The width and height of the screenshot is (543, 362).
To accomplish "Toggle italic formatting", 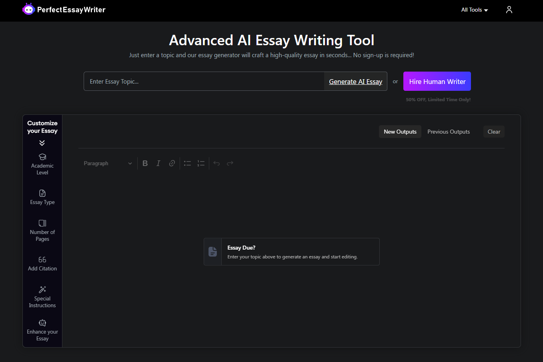I will coord(158,163).
